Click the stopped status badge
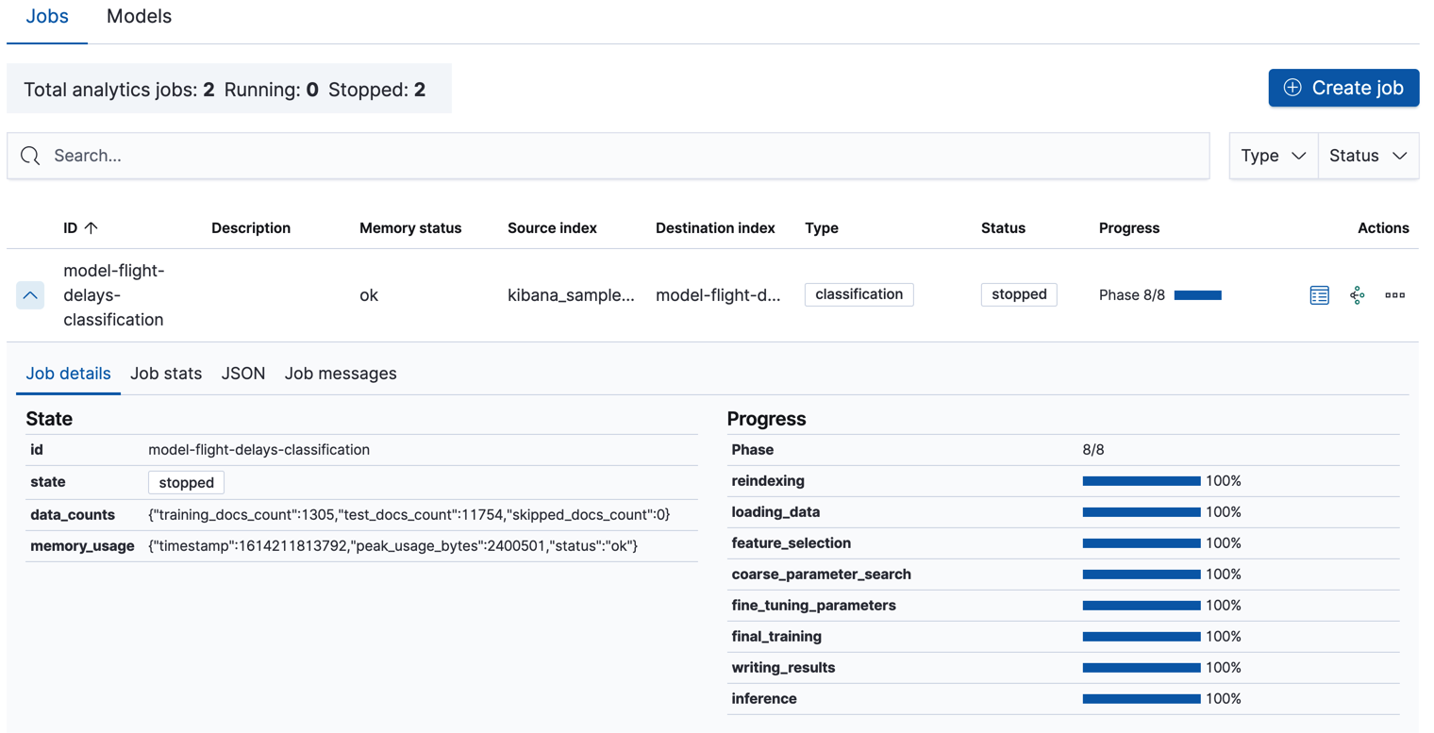 (1018, 294)
